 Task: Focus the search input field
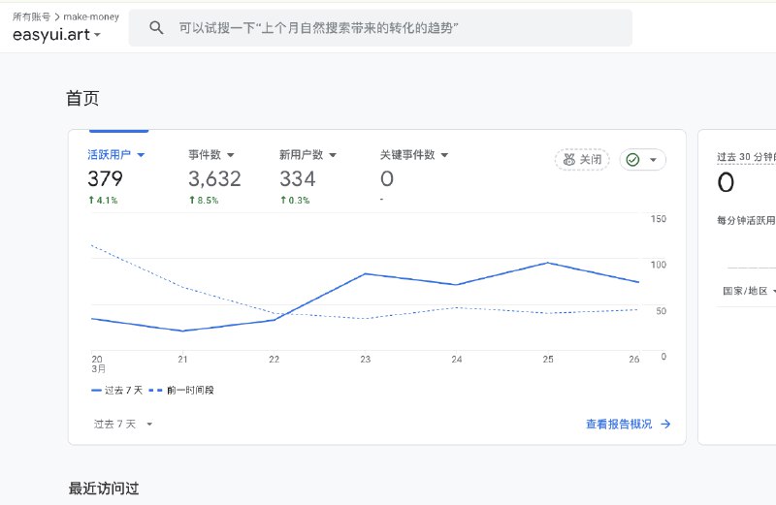(x=380, y=28)
